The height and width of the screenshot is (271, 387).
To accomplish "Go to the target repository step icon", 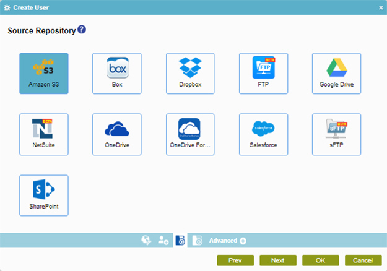I will (x=197, y=241).
